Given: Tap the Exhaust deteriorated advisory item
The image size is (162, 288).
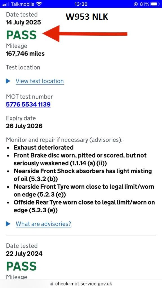Looking at the screenshot, I should pyautogui.click(x=44, y=147).
